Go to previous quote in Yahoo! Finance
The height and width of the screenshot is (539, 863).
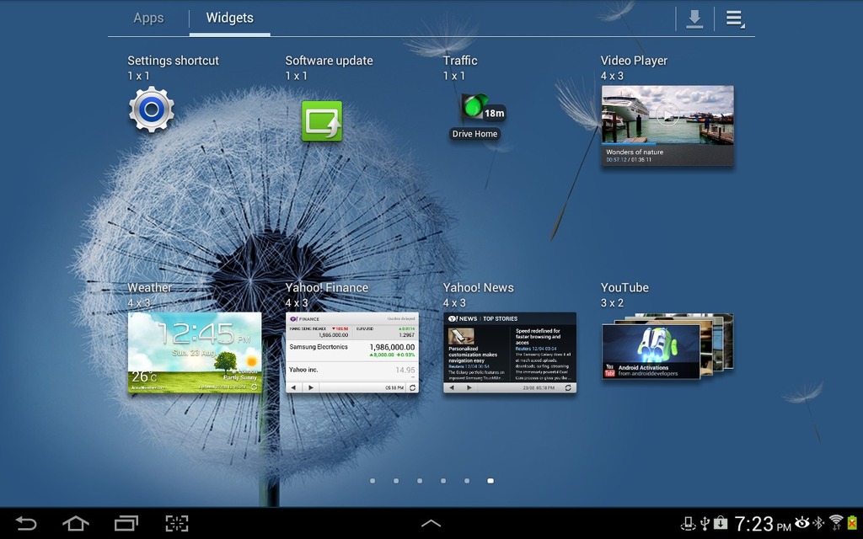coord(294,387)
